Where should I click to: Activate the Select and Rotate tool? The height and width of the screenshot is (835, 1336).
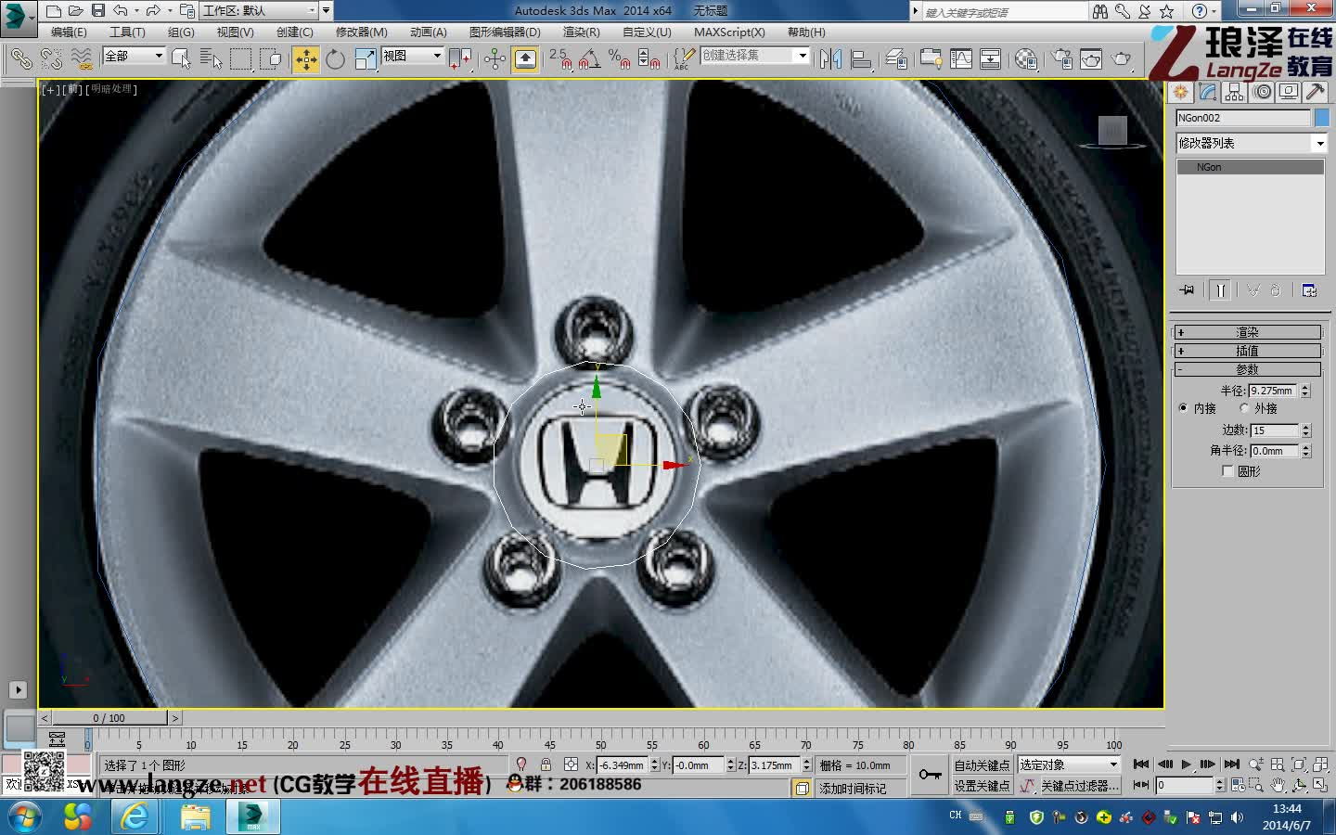(x=335, y=58)
